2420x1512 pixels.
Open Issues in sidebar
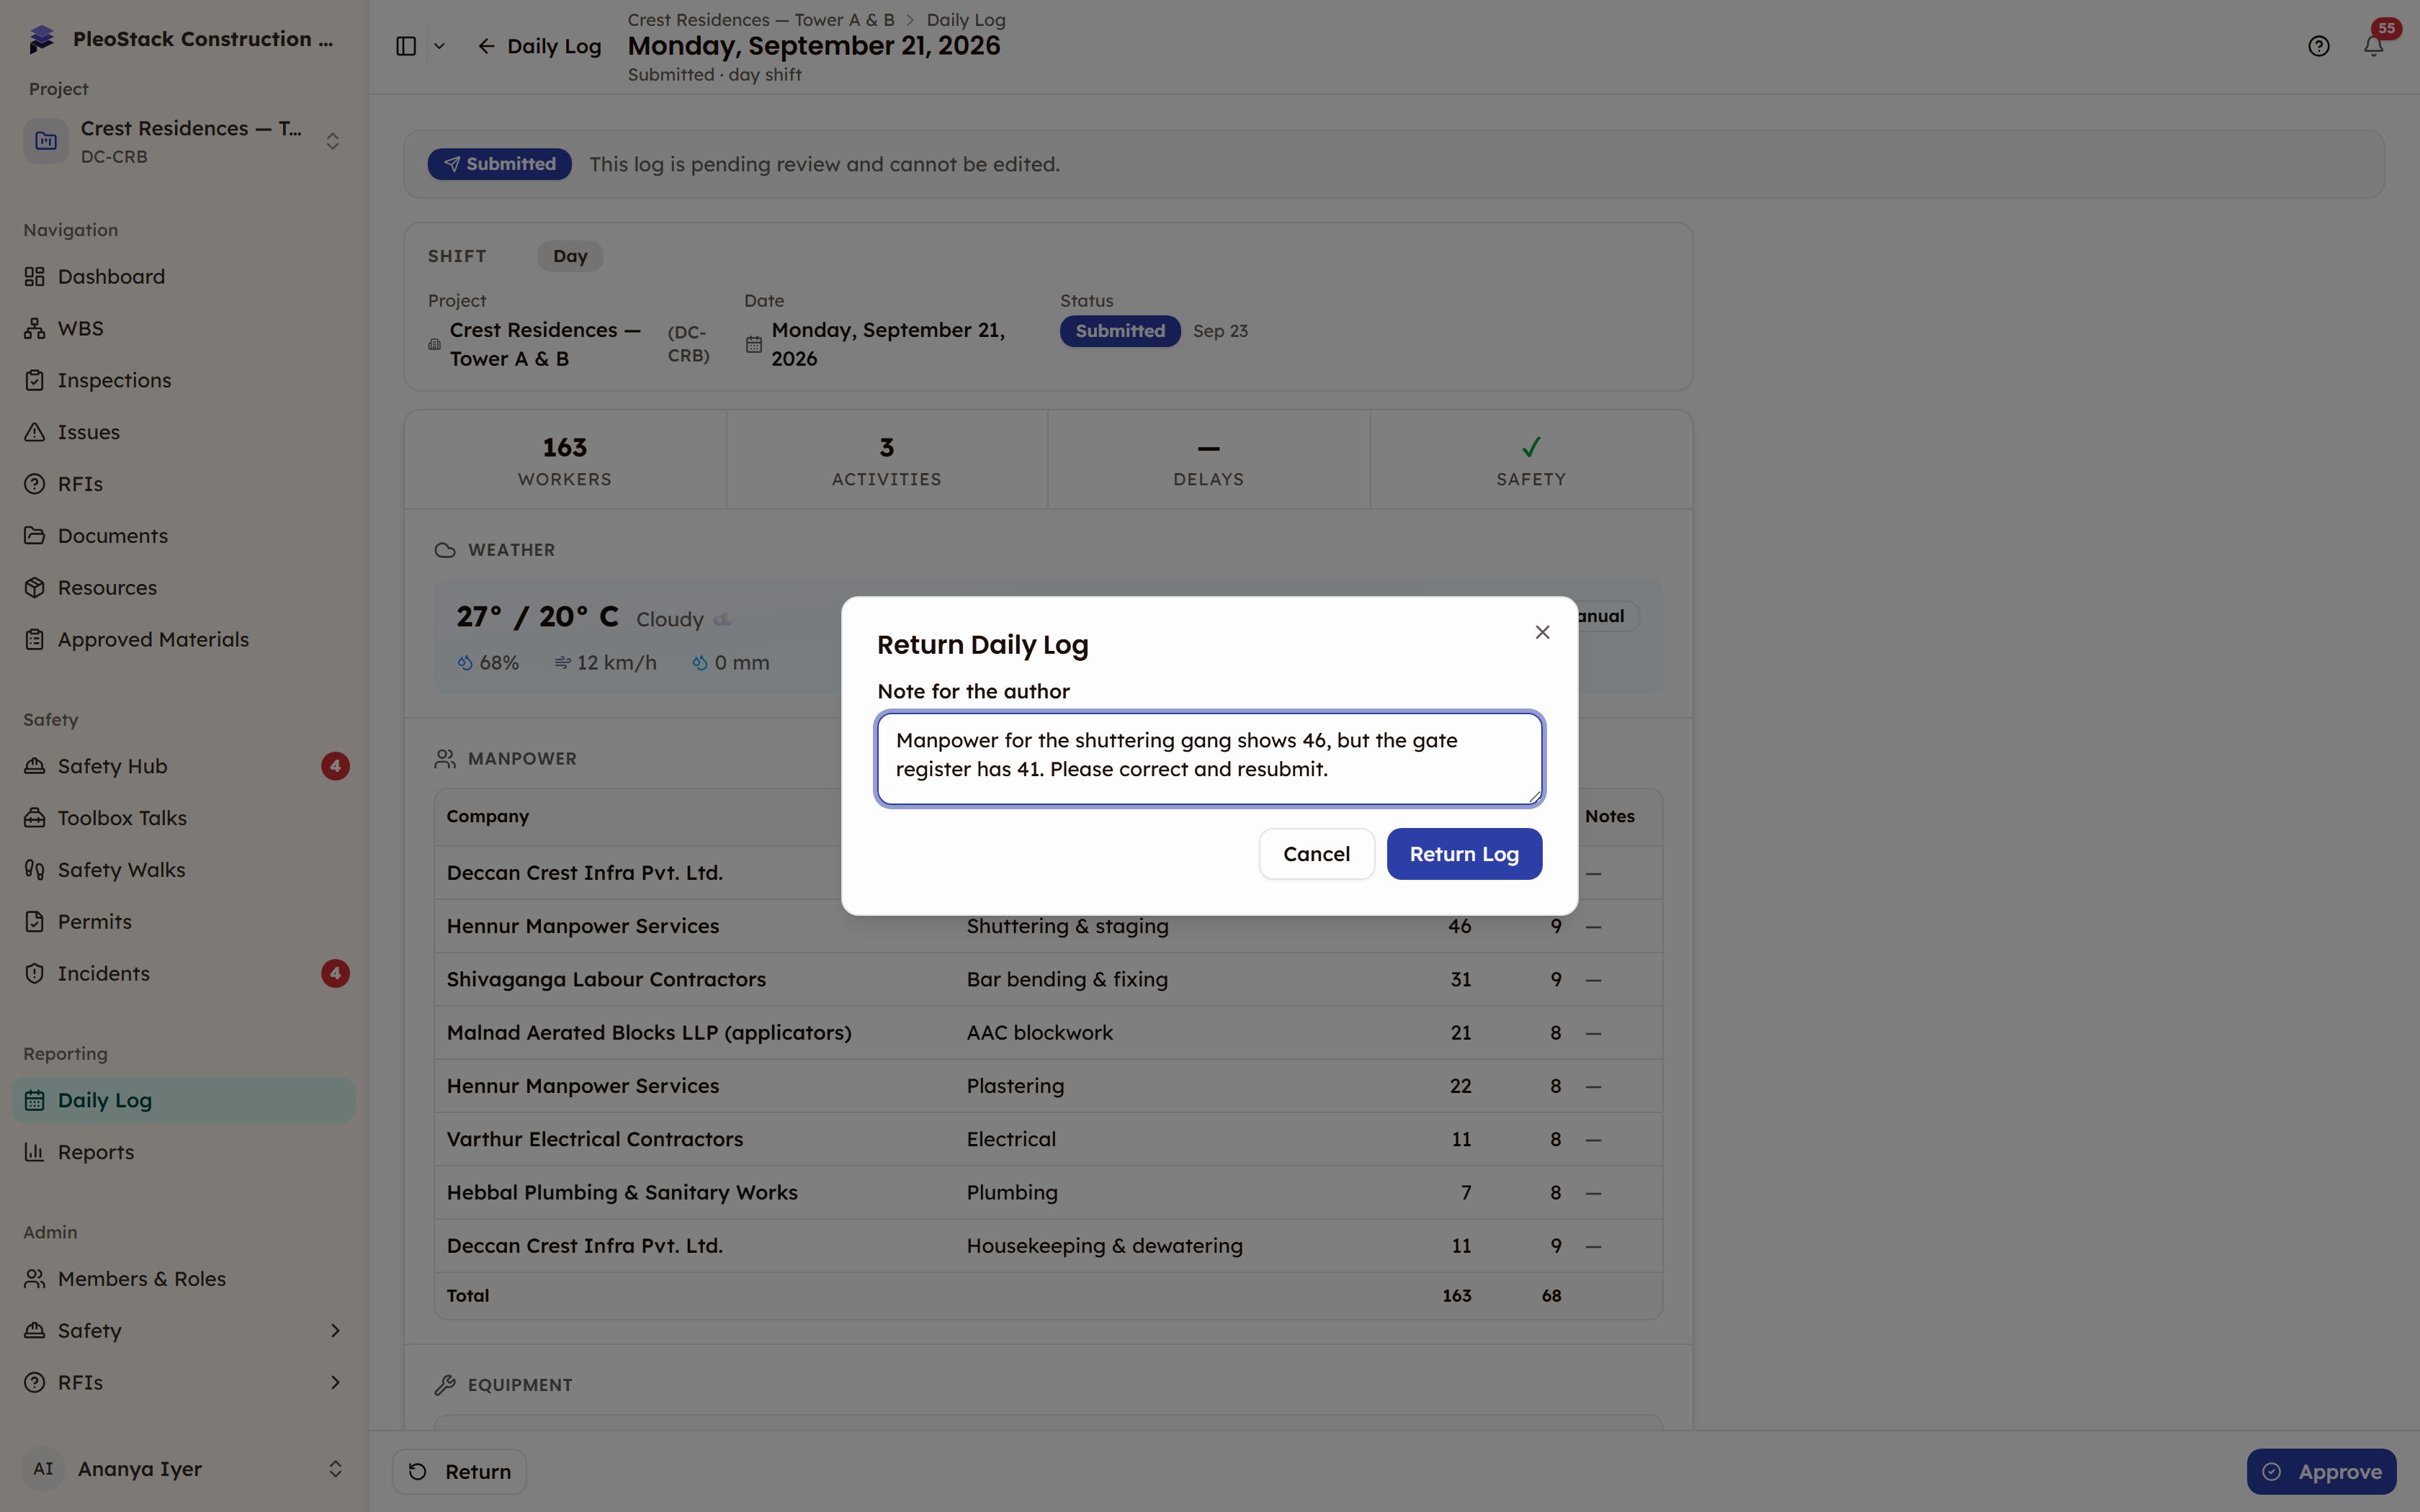(184, 432)
